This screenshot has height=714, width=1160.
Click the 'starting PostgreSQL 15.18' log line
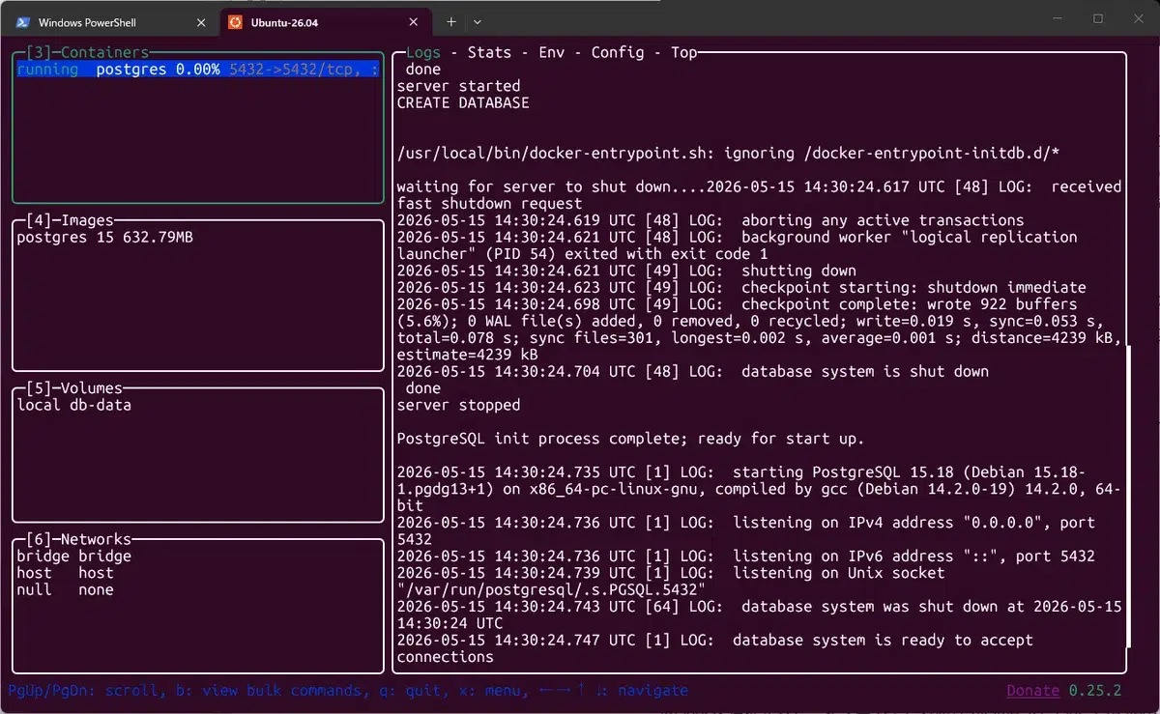760,489
